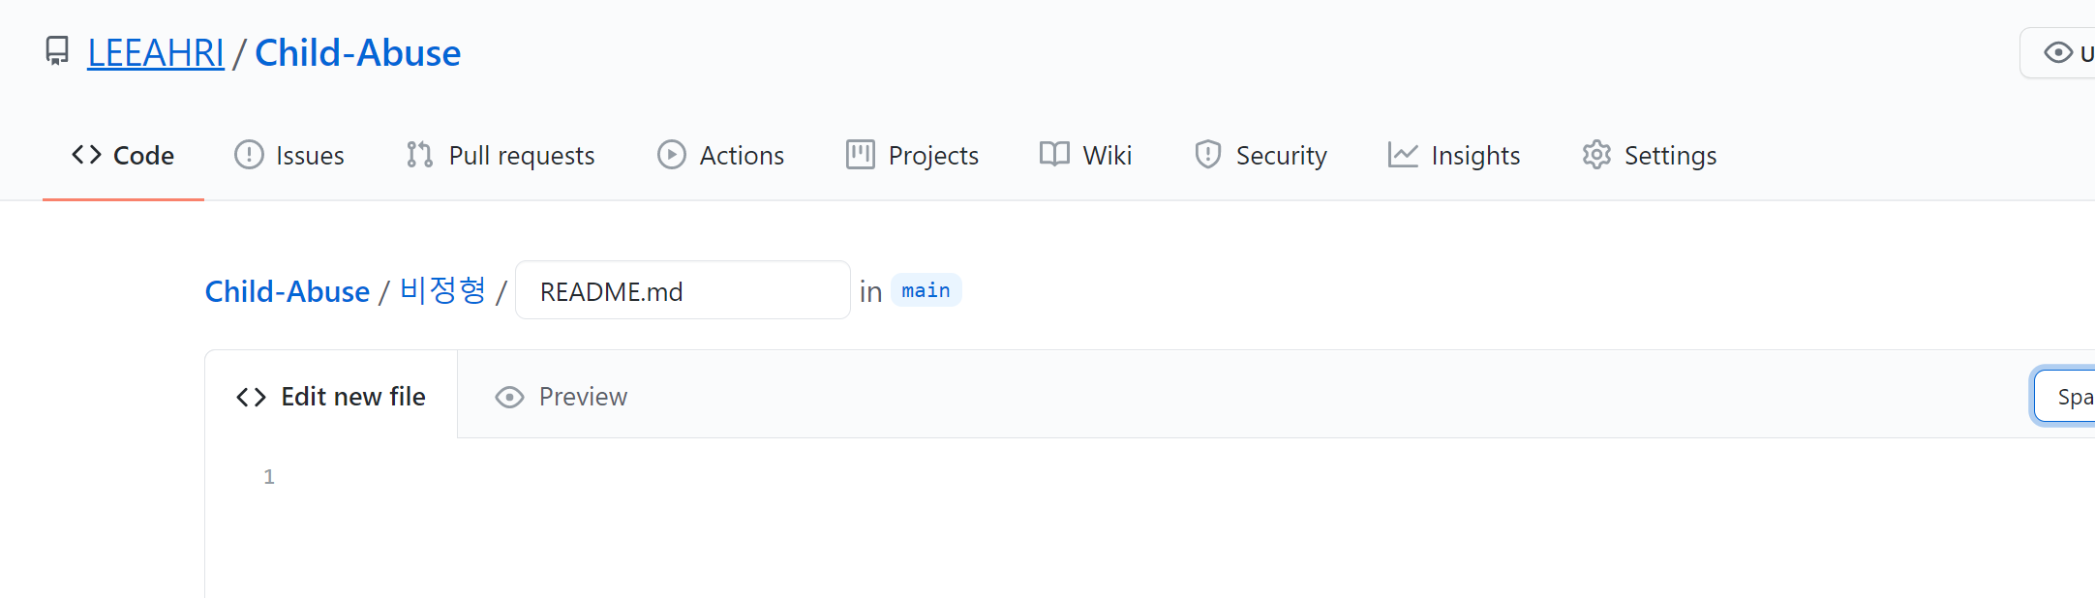
Task: Open the Code tab
Action: [123, 155]
